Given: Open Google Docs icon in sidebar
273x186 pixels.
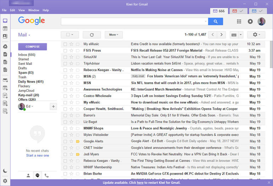Looking at the screenshot, I should [x=5, y=54].
